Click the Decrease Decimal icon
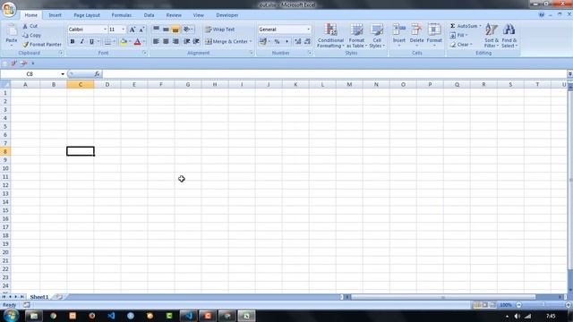 coord(307,42)
